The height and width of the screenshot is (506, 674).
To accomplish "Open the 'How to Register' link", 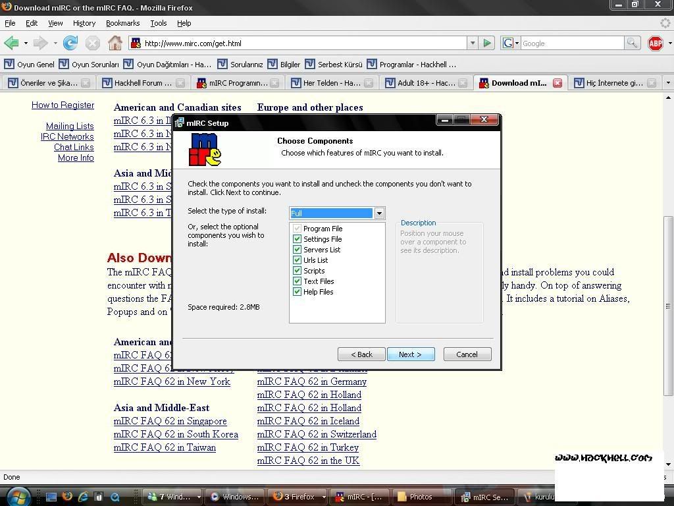I will tap(63, 105).
